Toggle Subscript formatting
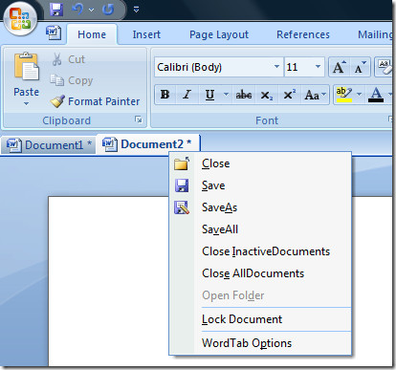Image resolution: width=396 pixels, height=370 pixels. [x=267, y=95]
